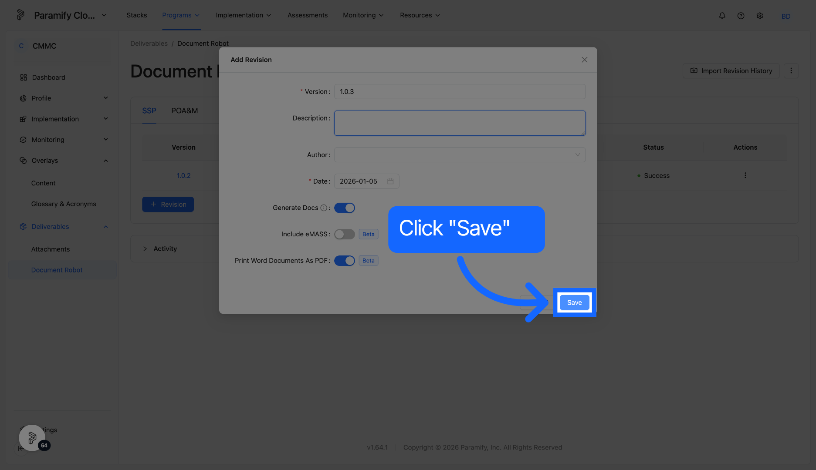
Task: Expand the Monitoring top menu
Action: [363, 15]
